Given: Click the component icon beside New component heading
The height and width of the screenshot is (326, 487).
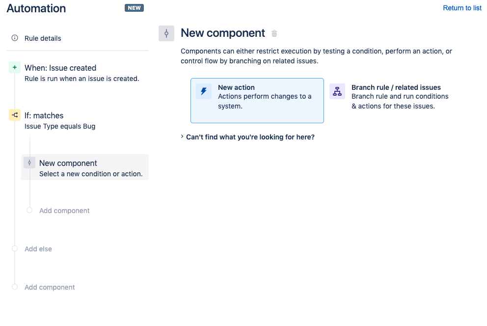Looking at the screenshot, I should 166,33.
